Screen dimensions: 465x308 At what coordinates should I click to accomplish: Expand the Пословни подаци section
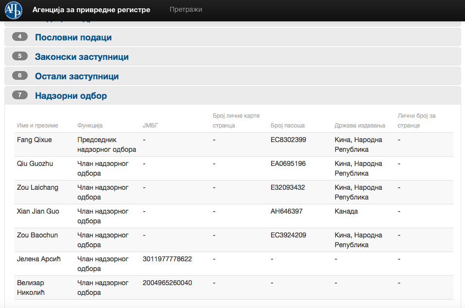pyautogui.click(x=73, y=37)
